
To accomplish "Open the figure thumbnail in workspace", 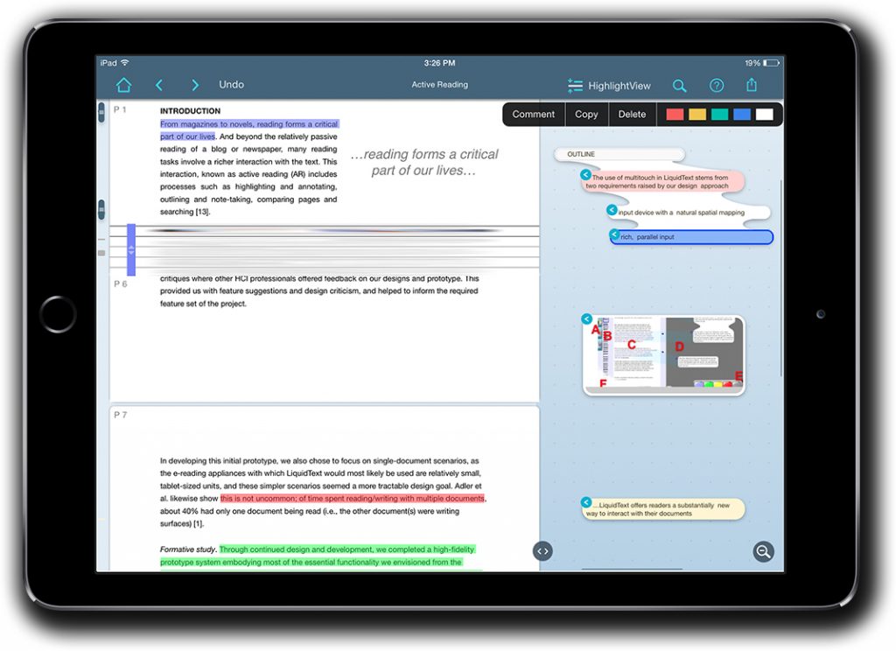I will pos(664,355).
